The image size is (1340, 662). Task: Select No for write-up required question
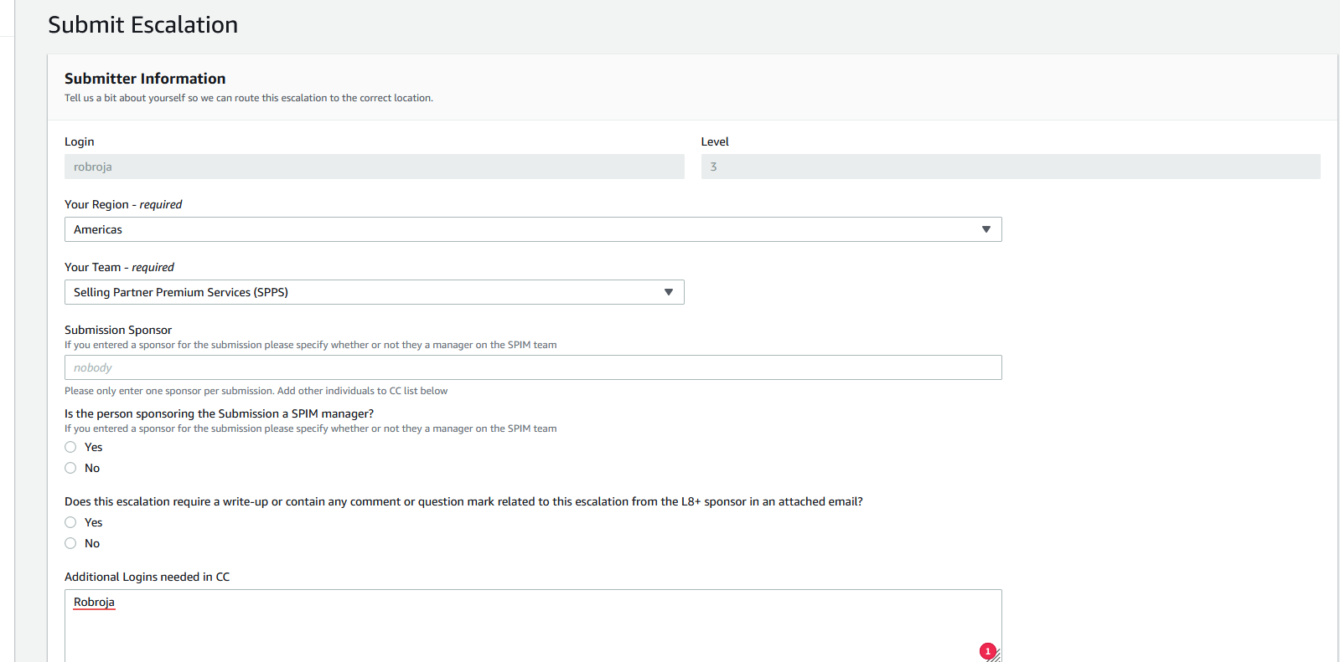pos(70,543)
